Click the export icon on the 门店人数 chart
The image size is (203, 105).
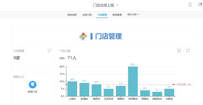pyautogui.click(x=179, y=51)
